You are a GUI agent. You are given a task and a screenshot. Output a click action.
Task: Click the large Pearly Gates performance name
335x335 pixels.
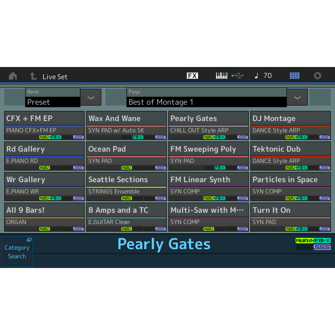pos(164,244)
